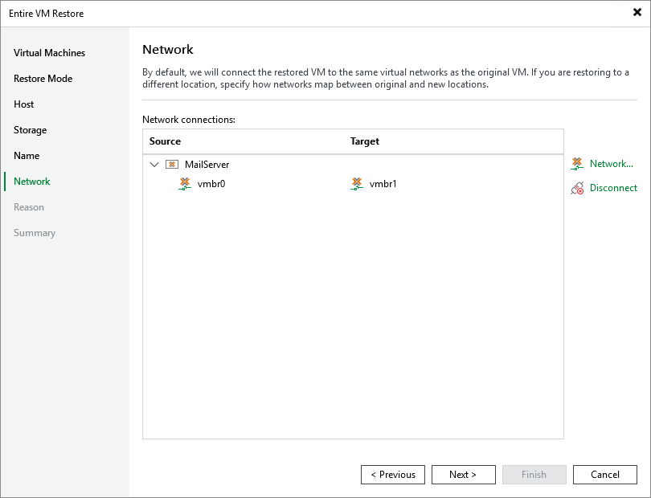
Task: Open the Host configuration step
Action: tap(24, 104)
